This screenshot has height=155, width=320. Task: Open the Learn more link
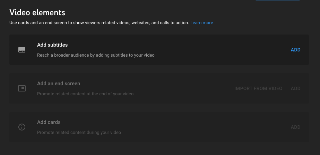(x=202, y=23)
